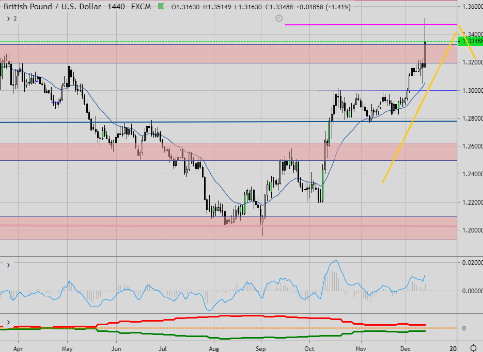The image size is (483, 352).
Task: Expand the indicator legend showing 2
Action: (11, 19)
